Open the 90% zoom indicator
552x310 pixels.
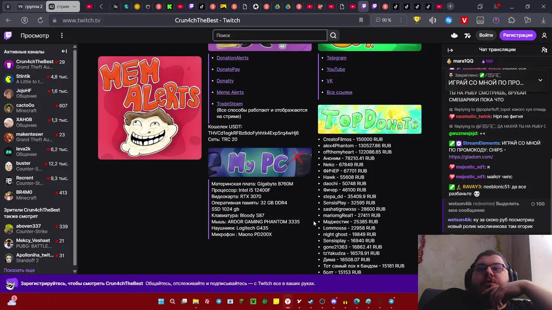coord(383,20)
